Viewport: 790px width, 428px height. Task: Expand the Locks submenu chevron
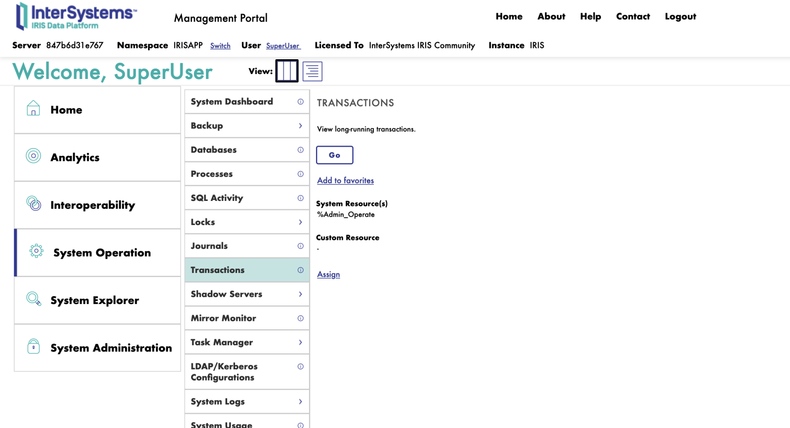(300, 222)
